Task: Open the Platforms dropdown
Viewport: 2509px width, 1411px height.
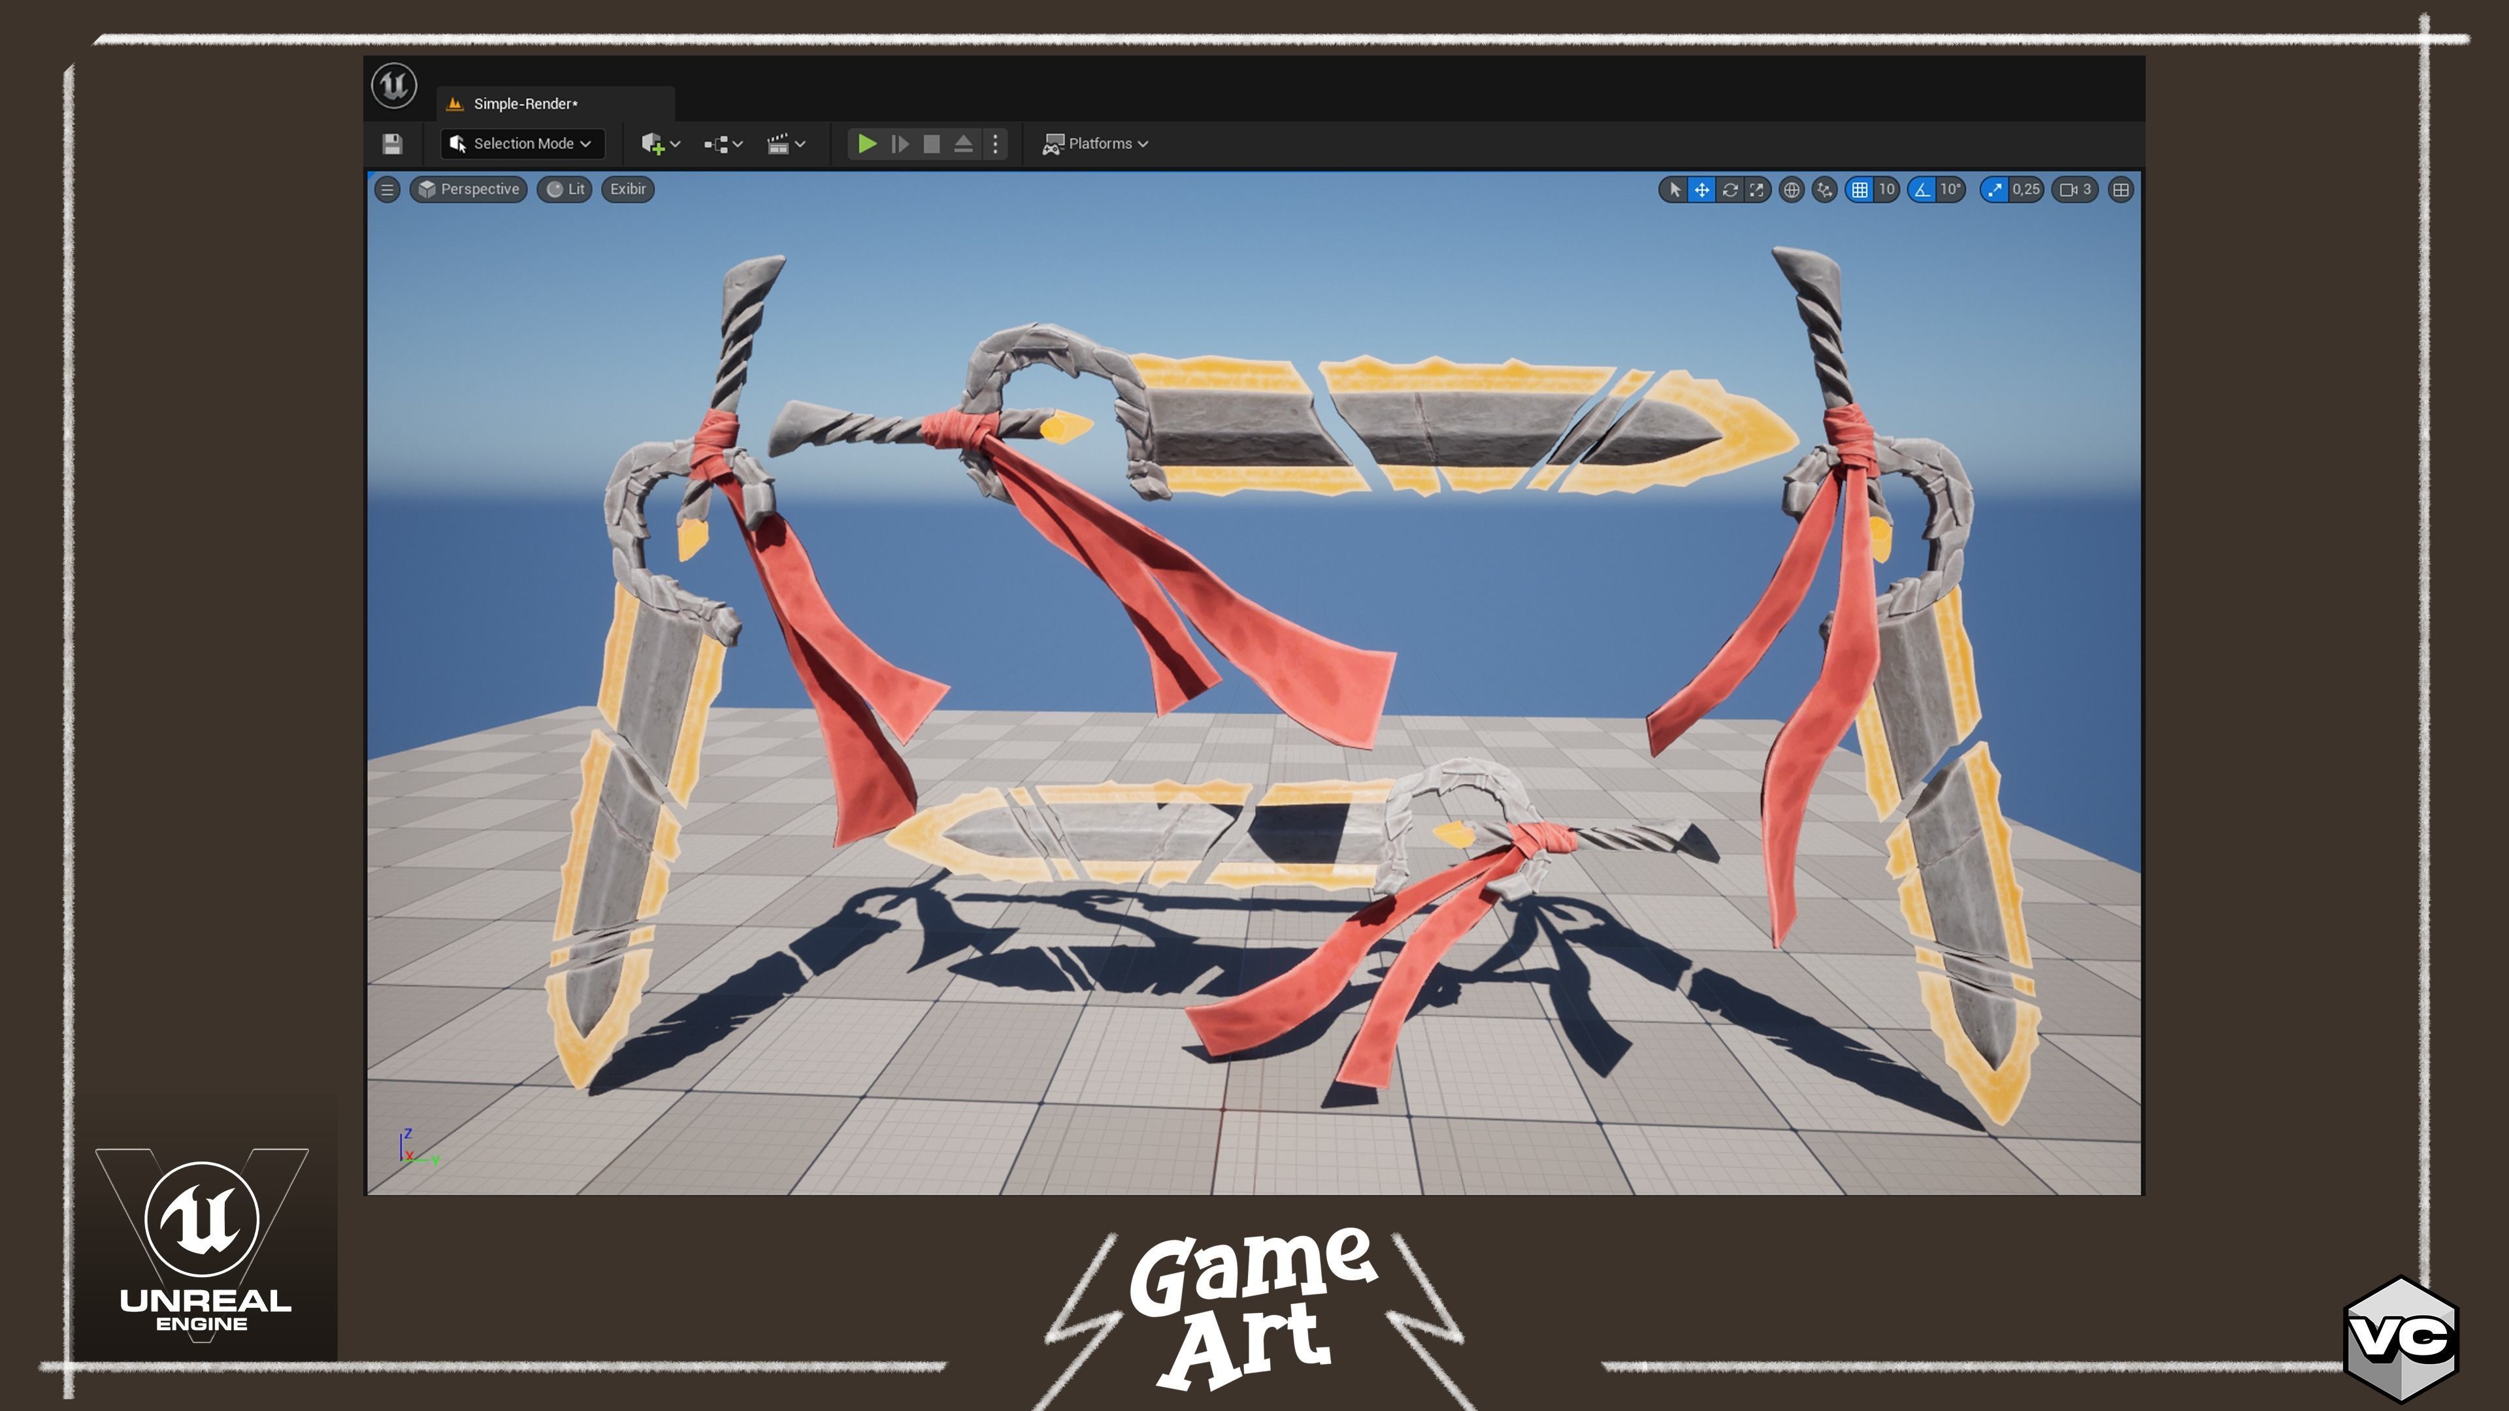Action: (1095, 144)
